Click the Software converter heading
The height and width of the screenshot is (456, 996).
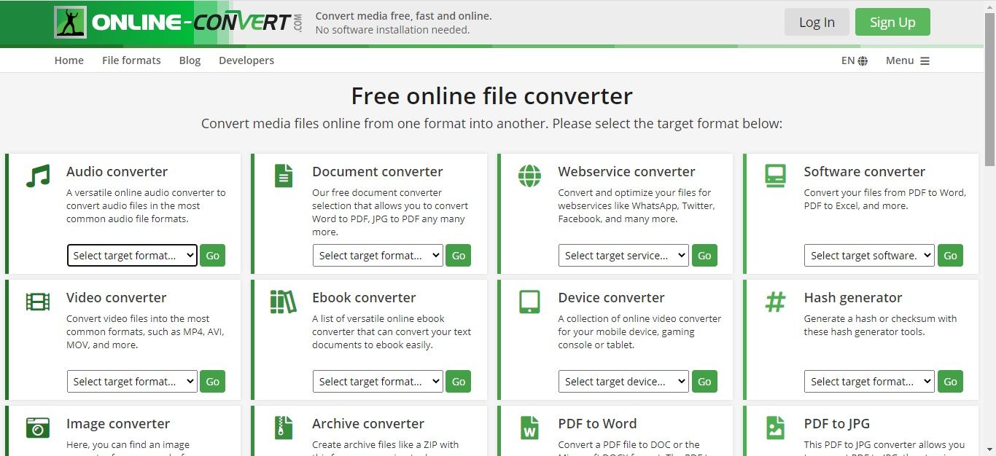(x=864, y=172)
